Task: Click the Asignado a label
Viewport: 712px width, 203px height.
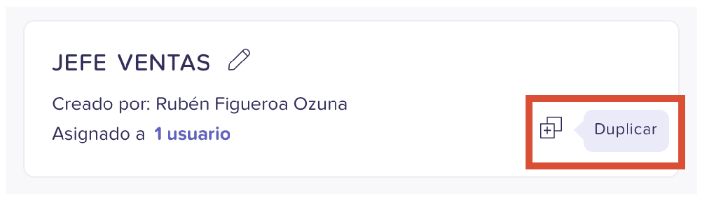Action: [99, 134]
